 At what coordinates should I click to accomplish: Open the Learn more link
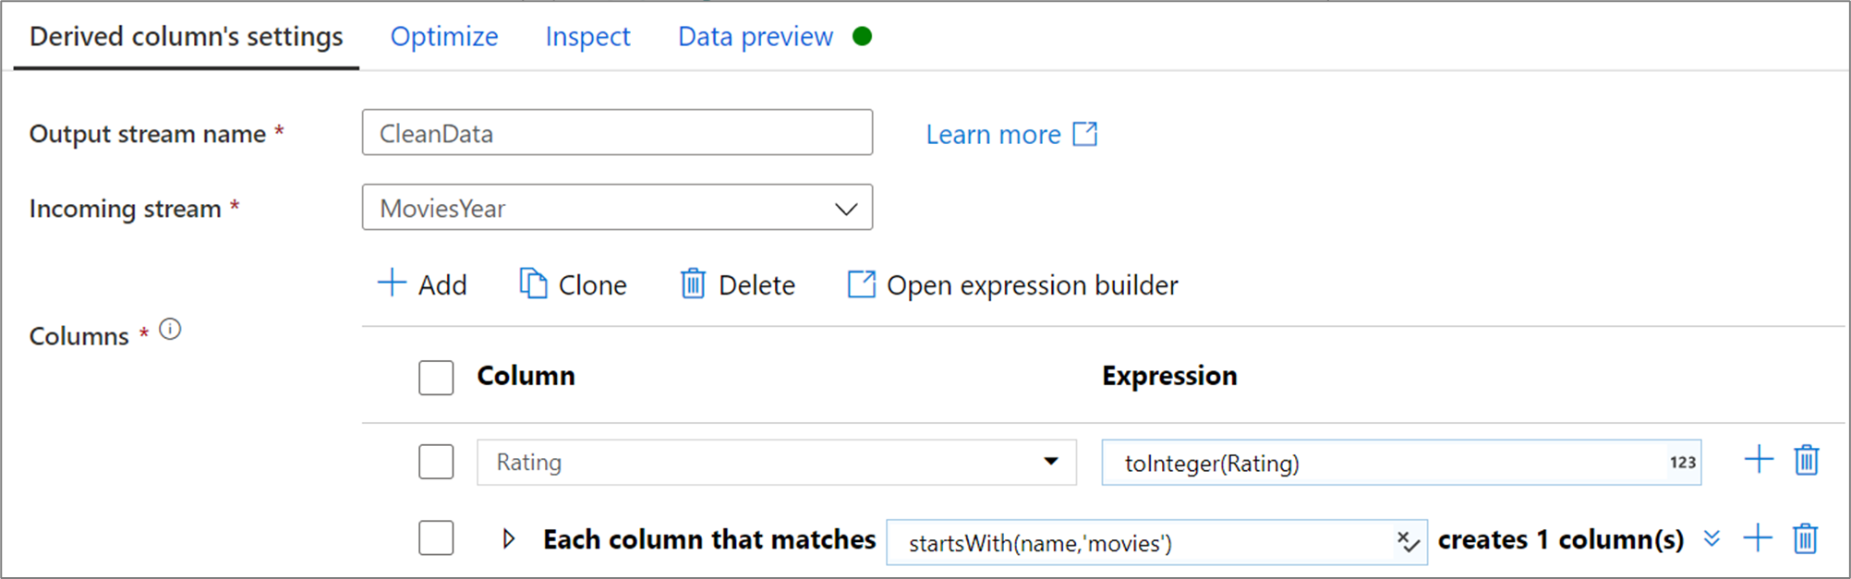(1010, 135)
